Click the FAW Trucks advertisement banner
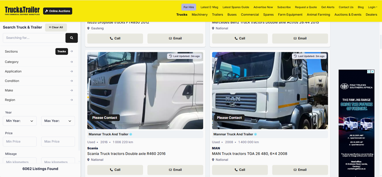Screen dimensions: 382x177 356,123
